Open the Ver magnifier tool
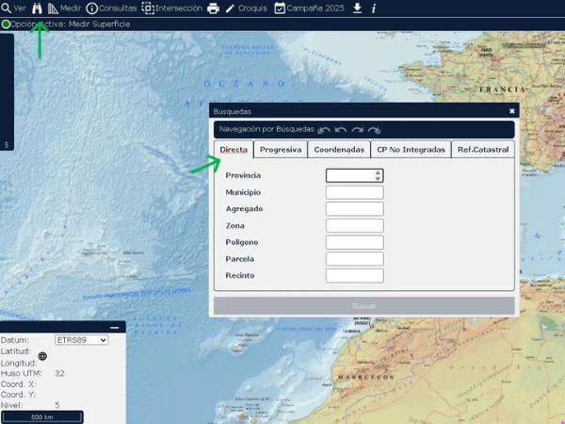Viewport: 565px width, 424px height. [x=13, y=8]
